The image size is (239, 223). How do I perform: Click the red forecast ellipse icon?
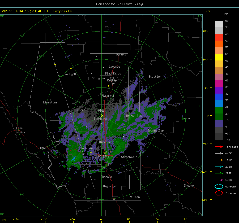click(219, 193)
